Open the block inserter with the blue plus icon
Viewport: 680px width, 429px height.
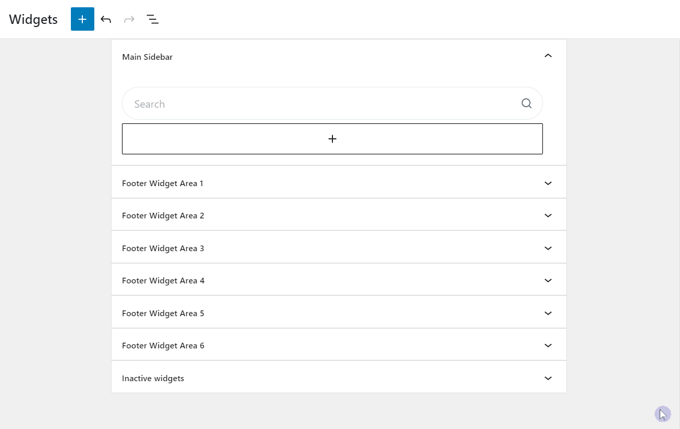pos(82,19)
